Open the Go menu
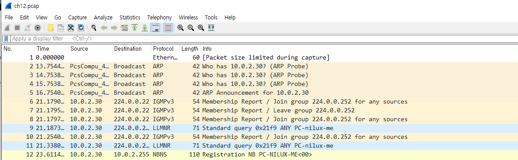The height and width of the screenshot is (160, 518). tap(58, 18)
